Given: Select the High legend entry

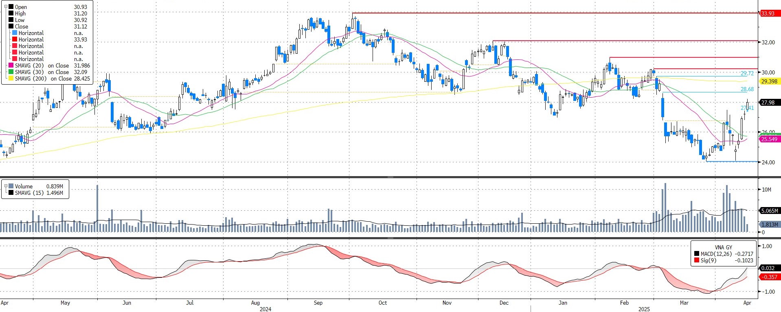Looking at the screenshot, I should 20,13.
